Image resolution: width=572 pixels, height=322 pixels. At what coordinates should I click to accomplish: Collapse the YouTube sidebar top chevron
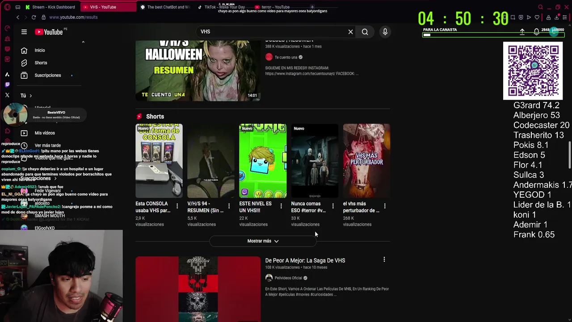point(83,42)
